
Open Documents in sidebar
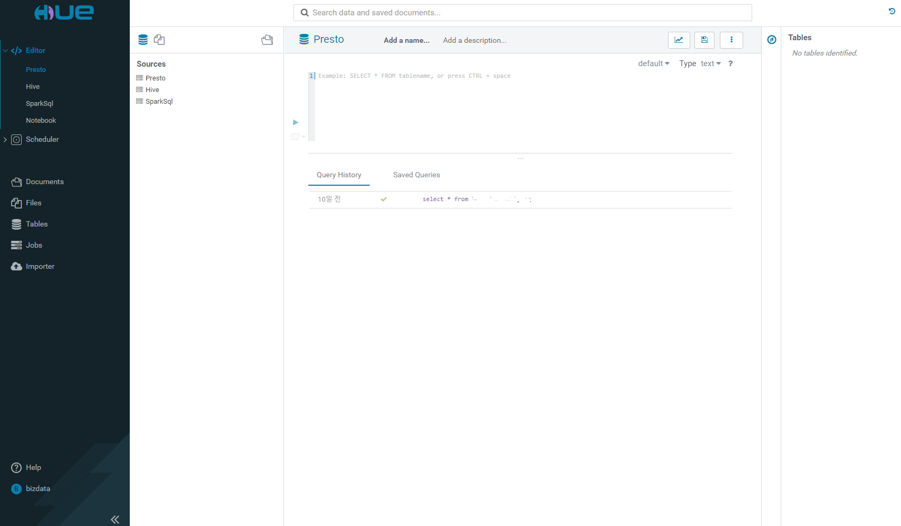coord(44,182)
